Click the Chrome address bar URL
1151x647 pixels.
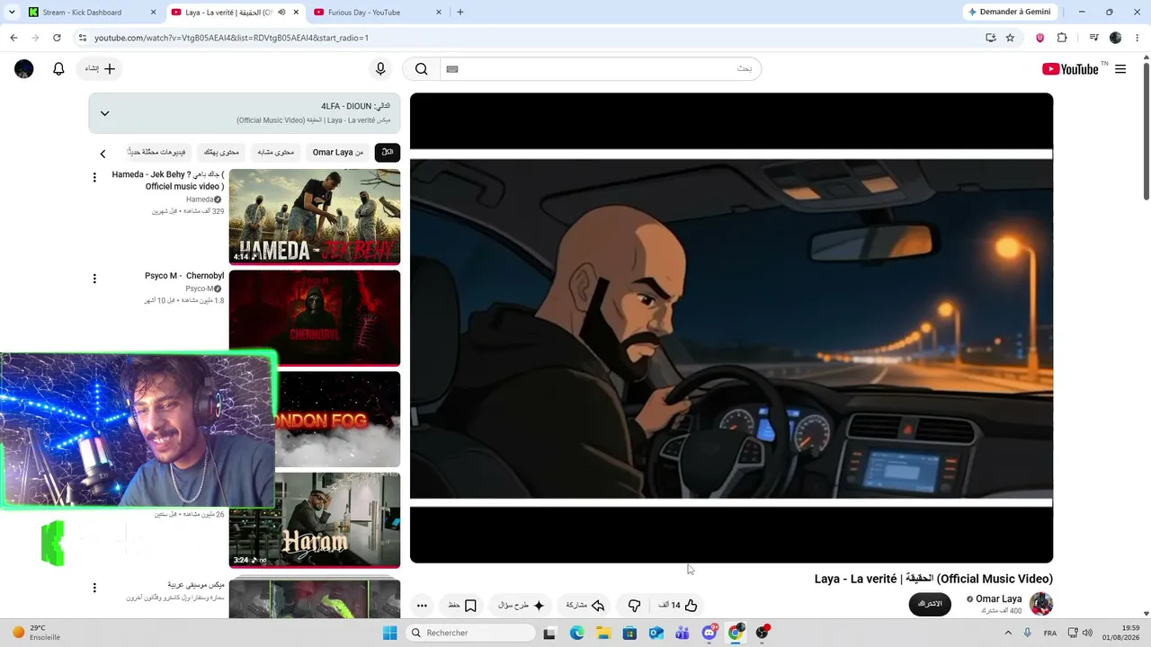click(x=232, y=38)
